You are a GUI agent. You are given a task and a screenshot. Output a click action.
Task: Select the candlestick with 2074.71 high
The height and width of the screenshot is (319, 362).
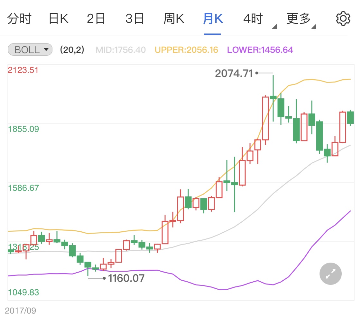[273, 98]
